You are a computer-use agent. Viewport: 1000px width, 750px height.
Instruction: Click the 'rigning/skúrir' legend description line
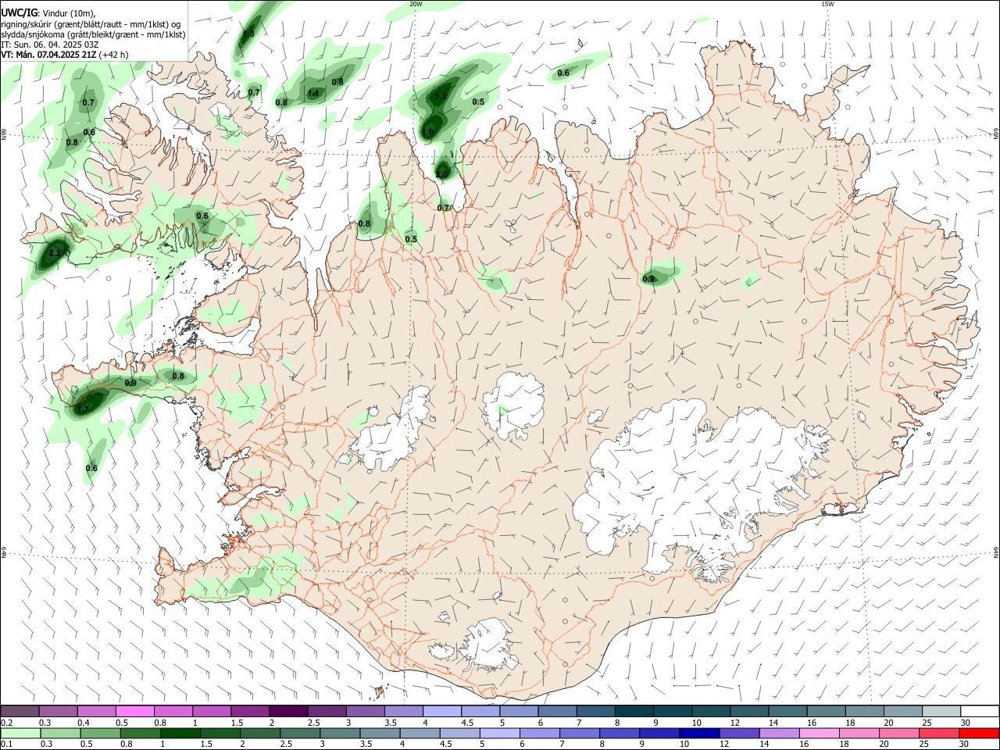(91, 23)
